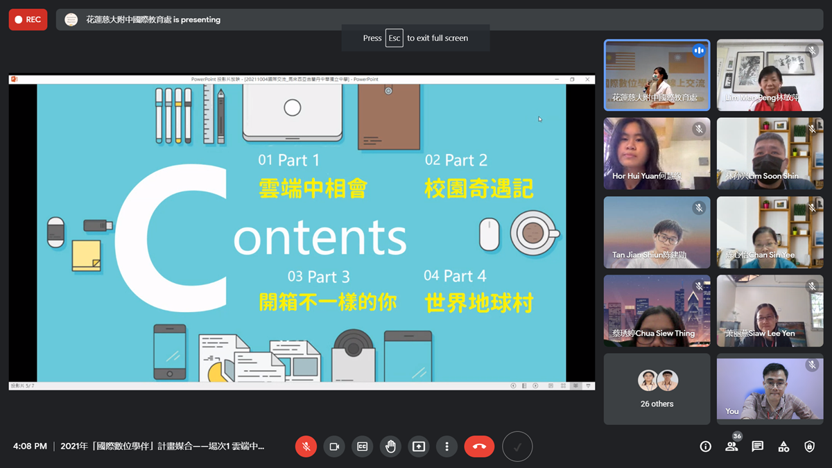Click the greyed-out checkmark circle button
This screenshot has width=832, height=468.
(x=517, y=447)
